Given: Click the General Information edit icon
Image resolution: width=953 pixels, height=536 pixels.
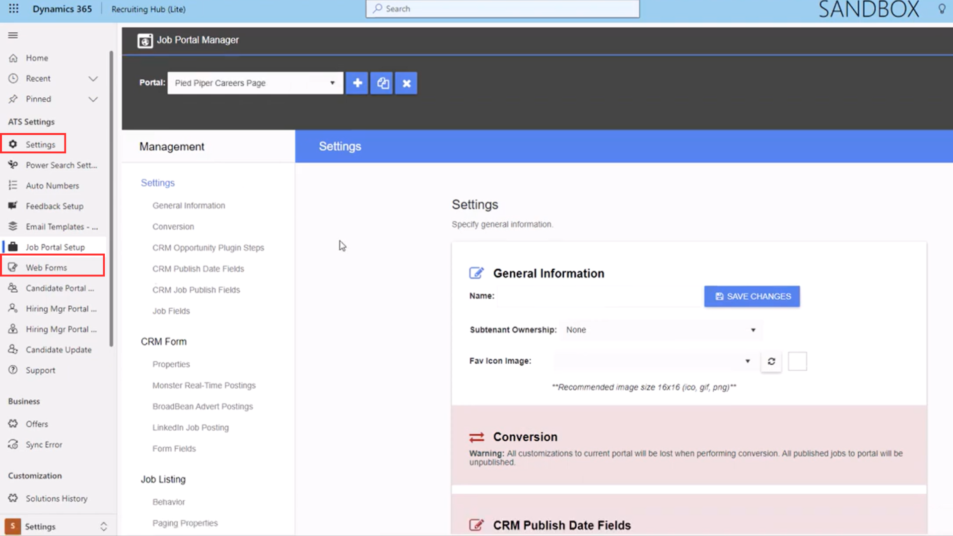Looking at the screenshot, I should pyautogui.click(x=476, y=273).
